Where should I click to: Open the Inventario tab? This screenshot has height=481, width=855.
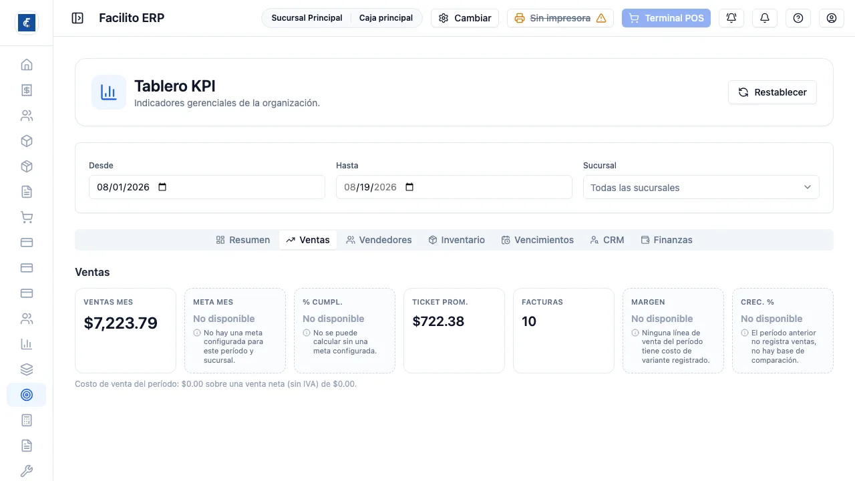457,240
